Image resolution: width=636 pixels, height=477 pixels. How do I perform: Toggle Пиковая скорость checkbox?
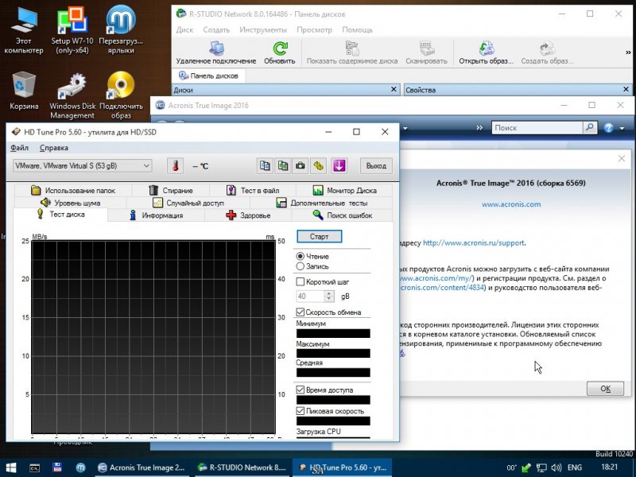(x=301, y=411)
